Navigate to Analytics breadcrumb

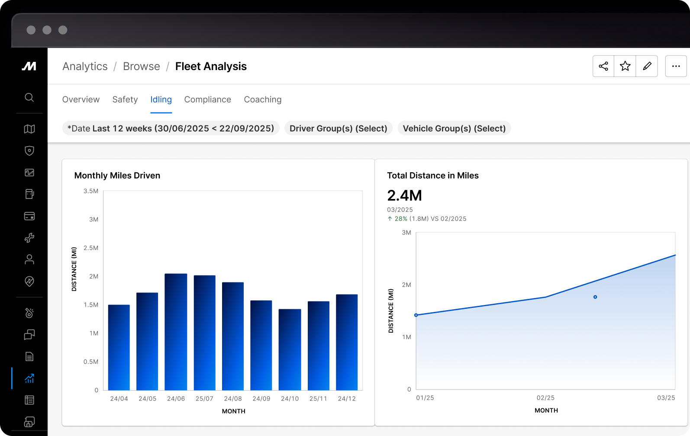[x=85, y=66]
